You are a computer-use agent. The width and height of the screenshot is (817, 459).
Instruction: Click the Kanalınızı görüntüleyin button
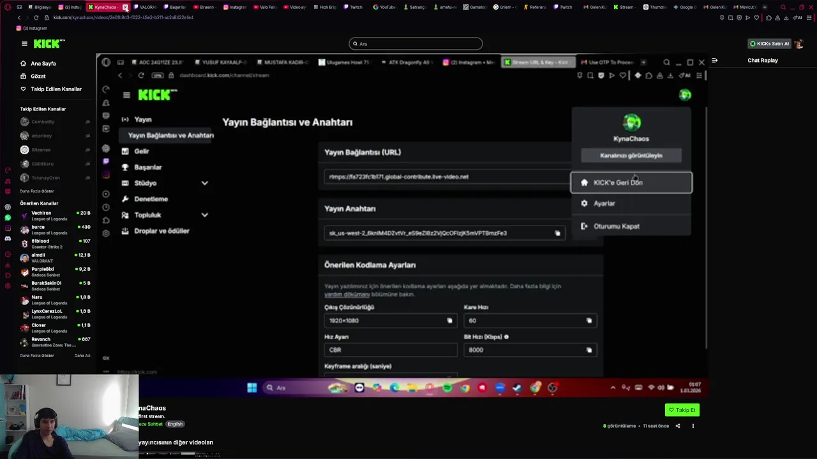click(631, 156)
